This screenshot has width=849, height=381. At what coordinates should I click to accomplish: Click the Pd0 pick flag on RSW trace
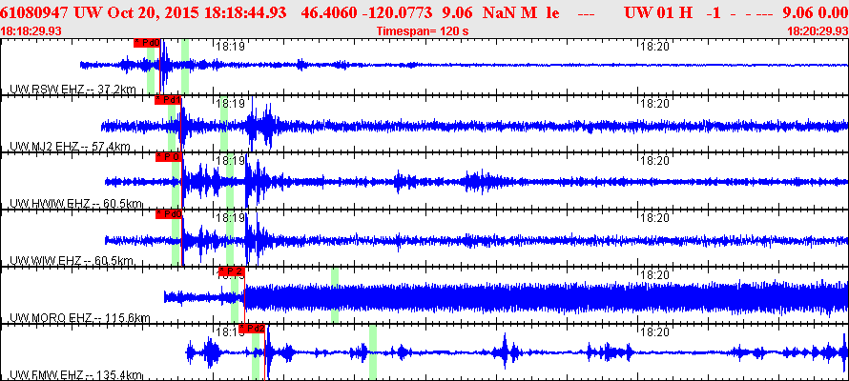pyautogui.click(x=147, y=43)
